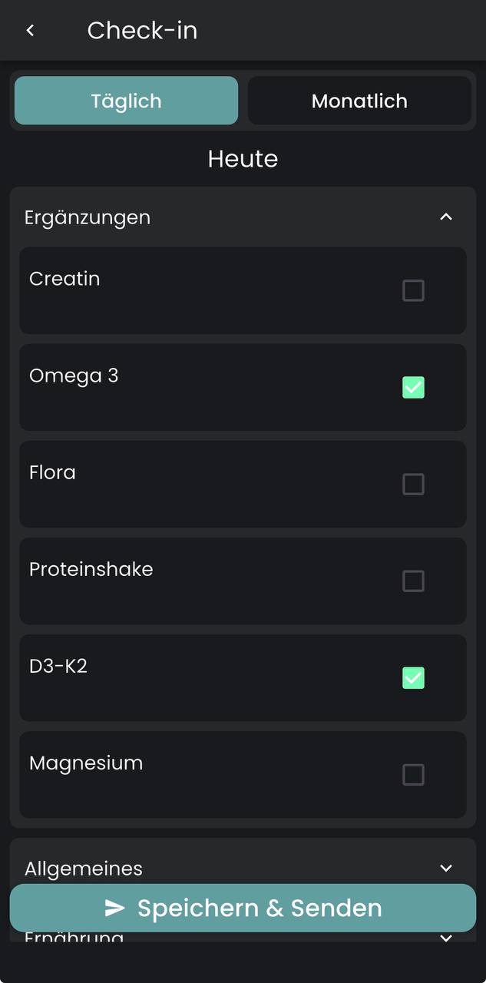Uncheck the Omega 3 checkbox
The image size is (486, 983).
tap(413, 388)
